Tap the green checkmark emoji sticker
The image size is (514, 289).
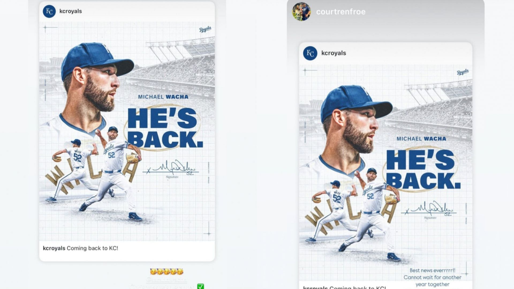tap(201, 286)
